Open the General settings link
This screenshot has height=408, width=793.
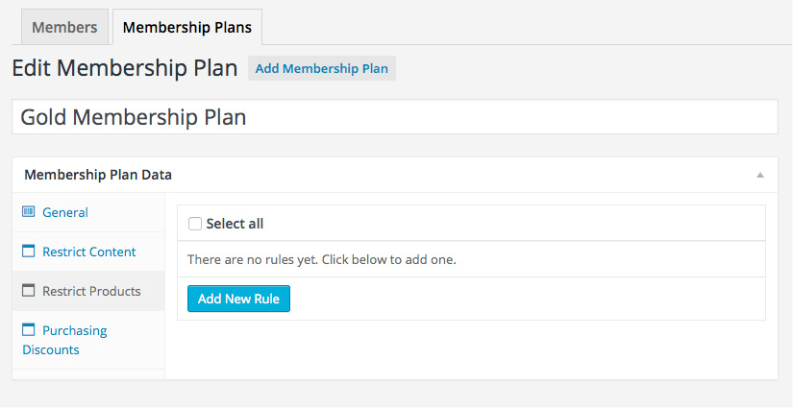[65, 212]
